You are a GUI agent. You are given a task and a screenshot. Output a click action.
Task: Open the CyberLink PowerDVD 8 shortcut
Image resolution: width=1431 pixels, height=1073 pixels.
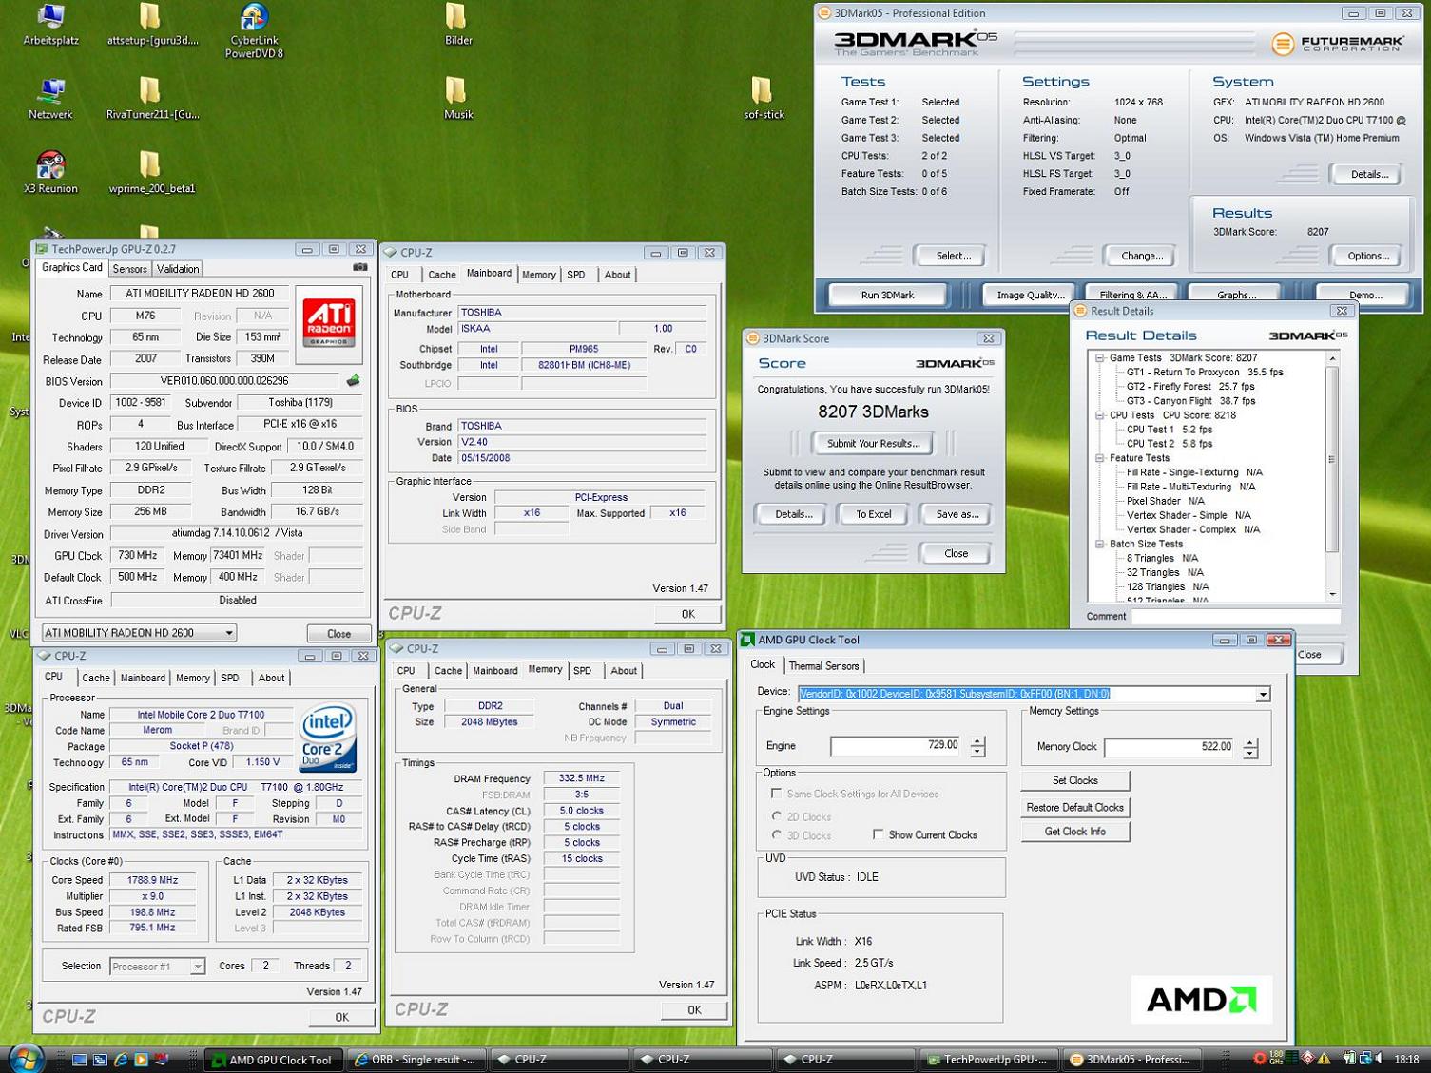click(x=254, y=30)
